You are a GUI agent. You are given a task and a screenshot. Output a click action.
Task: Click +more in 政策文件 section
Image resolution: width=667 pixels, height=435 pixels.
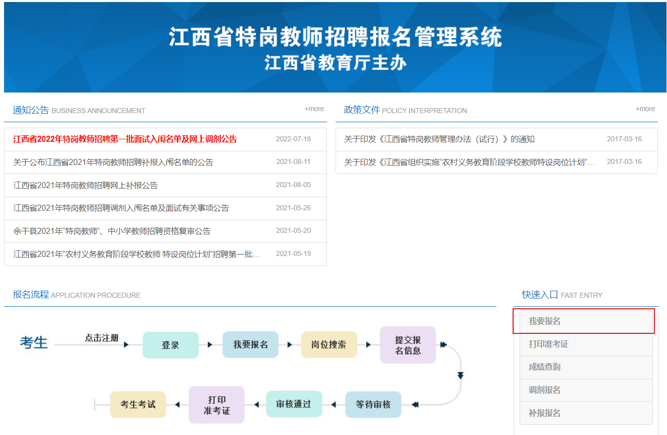point(645,109)
